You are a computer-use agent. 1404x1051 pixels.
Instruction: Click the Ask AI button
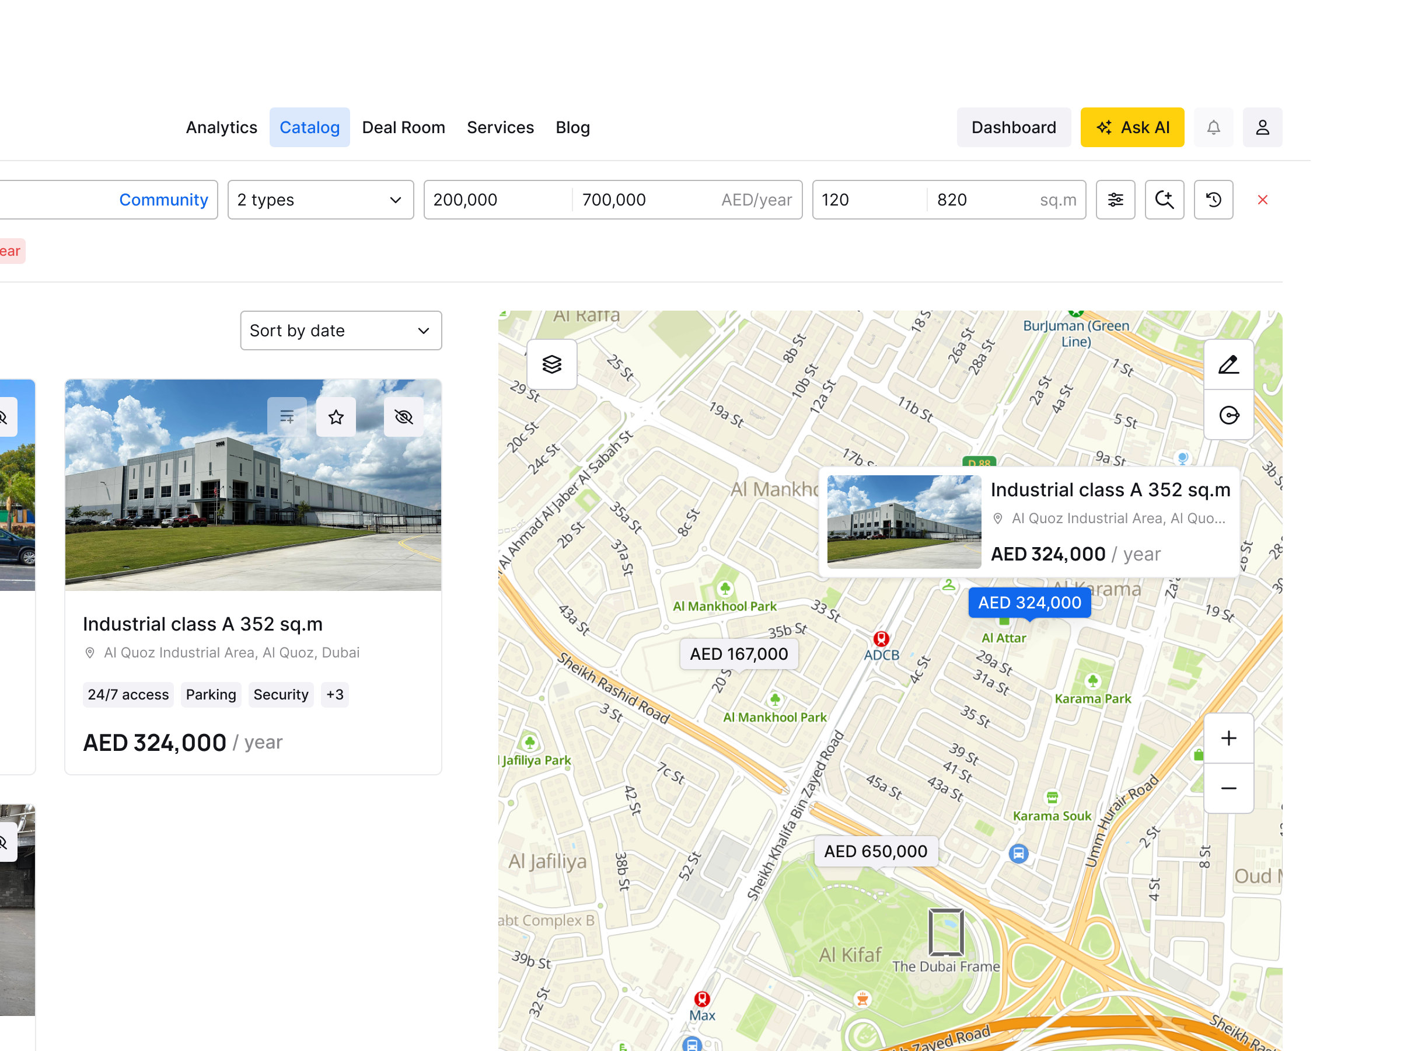click(x=1131, y=128)
